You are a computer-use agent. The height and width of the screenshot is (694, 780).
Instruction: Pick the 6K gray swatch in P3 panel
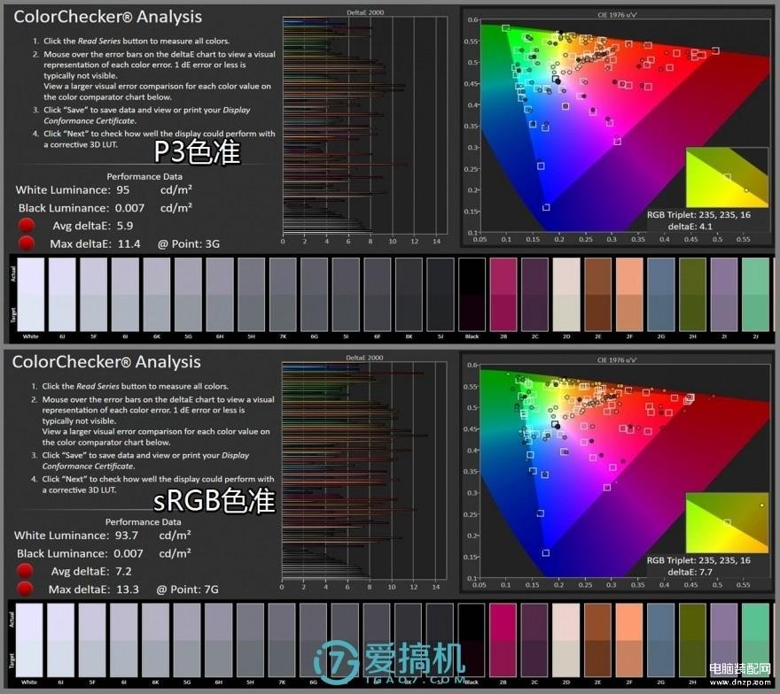(157, 294)
